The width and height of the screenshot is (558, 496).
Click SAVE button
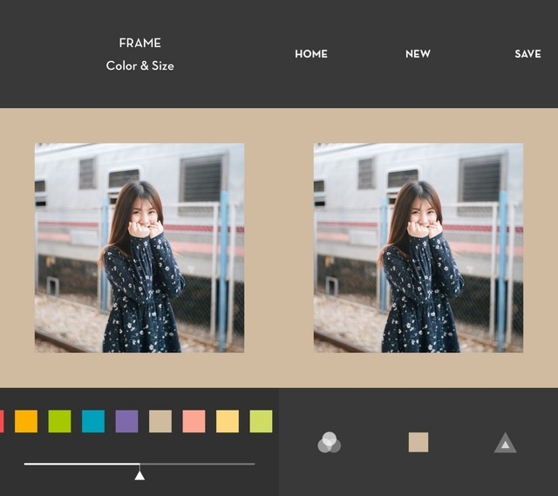[527, 54]
